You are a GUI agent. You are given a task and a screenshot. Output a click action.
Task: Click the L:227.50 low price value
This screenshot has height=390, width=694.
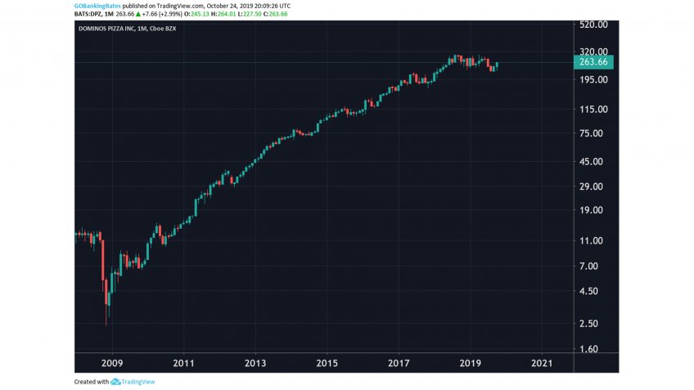[250, 14]
